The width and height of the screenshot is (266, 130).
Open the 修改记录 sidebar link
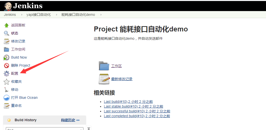point(18,41)
